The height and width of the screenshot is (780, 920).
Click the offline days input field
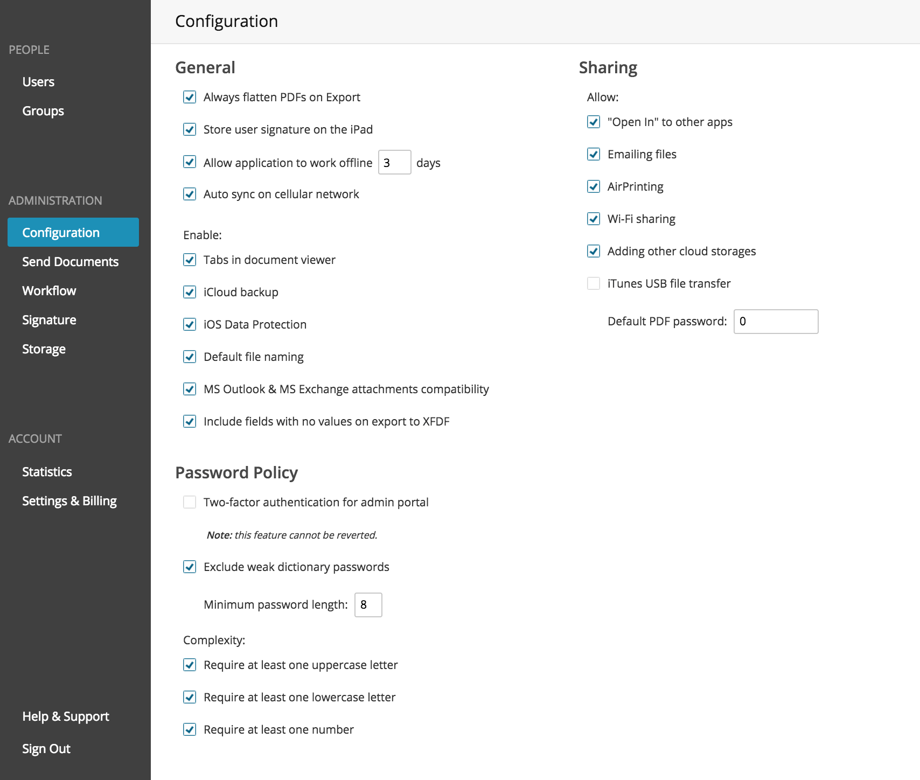pyautogui.click(x=394, y=163)
